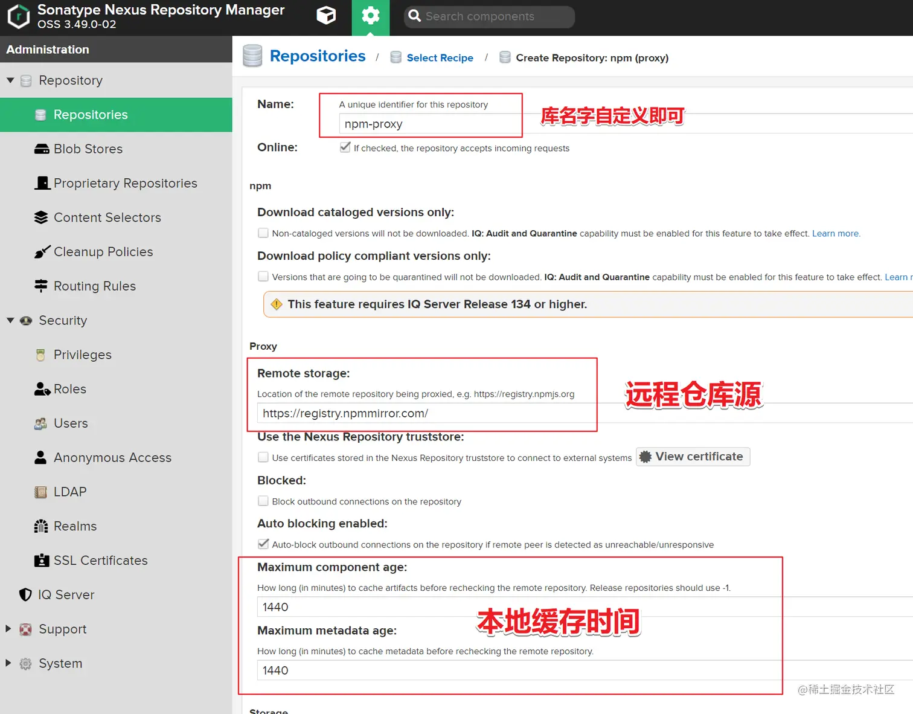Open Learn more link for policy compliant versions
913x714 pixels.
[899, 277]
